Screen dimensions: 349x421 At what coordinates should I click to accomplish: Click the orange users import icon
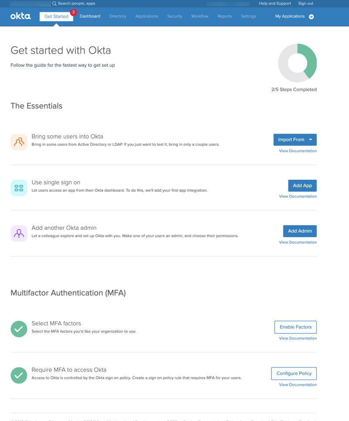19,142
